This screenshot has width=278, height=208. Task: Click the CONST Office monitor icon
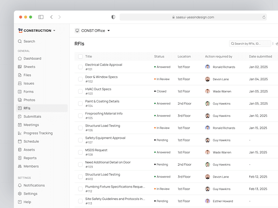(x=77, y=30)
